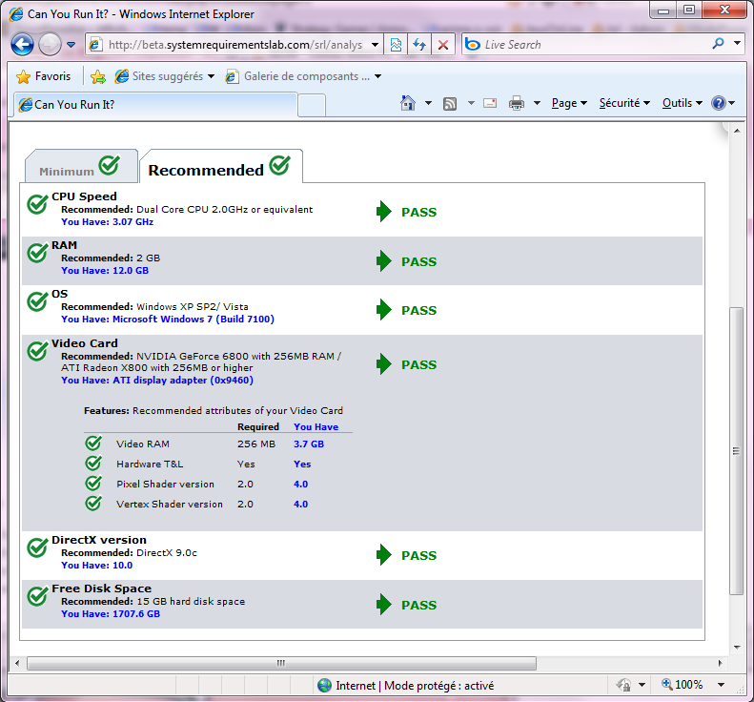Screen dimensions: 754x702
Task: Click the horizontal scrollbar right arrow
Action: click(x=720, y=663)
